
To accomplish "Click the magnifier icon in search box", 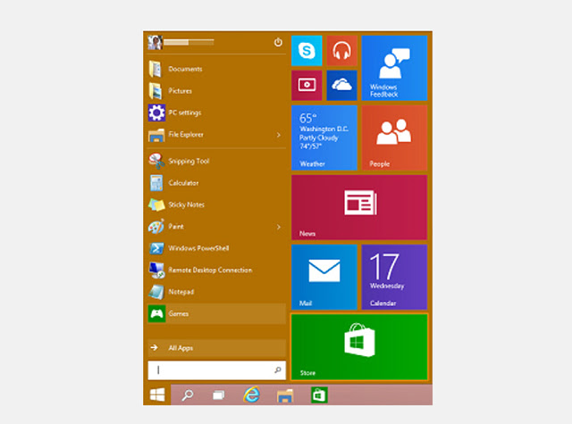I will pyautogui.click(x=278, y=370).
